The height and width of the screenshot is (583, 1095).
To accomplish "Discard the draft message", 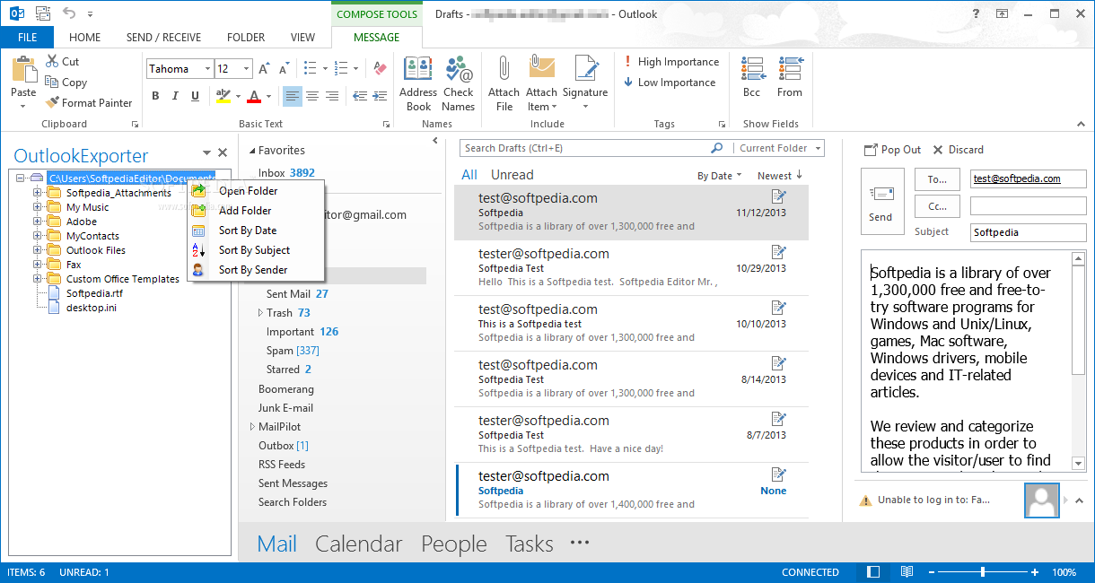I will coord(959,150).
